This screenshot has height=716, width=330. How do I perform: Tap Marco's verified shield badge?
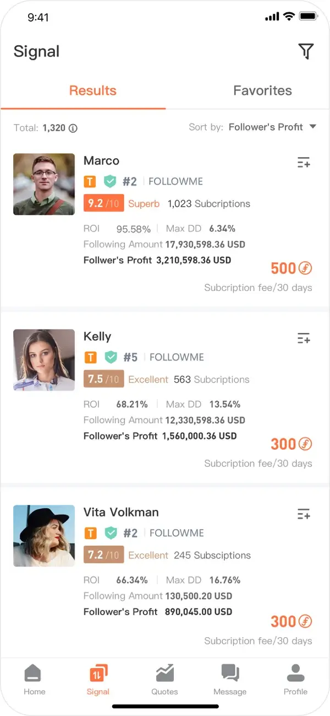[111, 181]
